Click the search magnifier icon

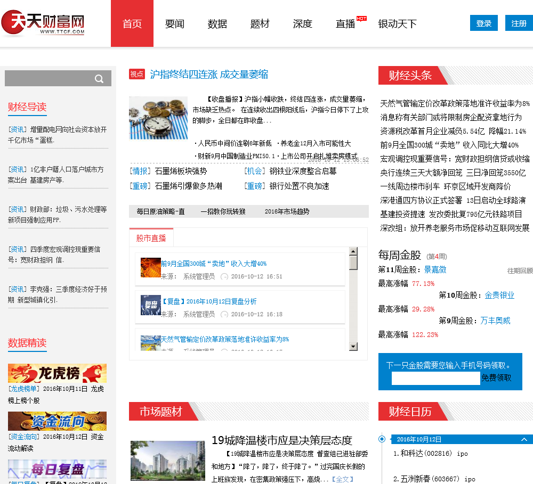pos(99,79)
